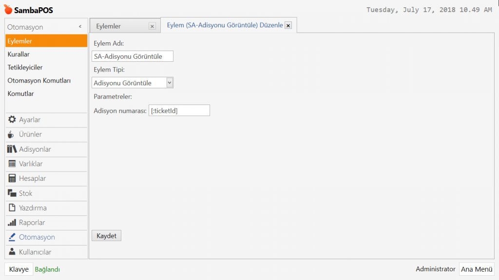Open Hesaplar using the calculator icon
Image resolution: width=499 pixels, height=280 pixels.
[12, 178]
